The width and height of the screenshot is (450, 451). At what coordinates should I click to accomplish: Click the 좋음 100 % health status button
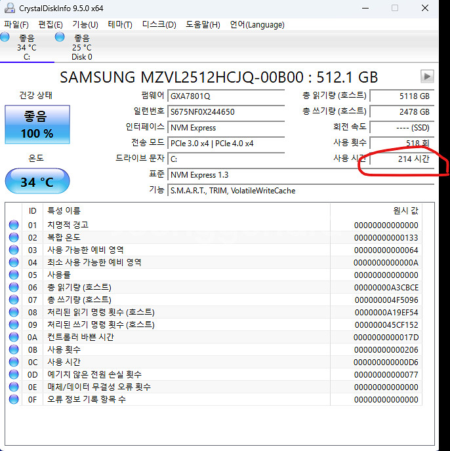pyautogui.click(x=37, y=125)
